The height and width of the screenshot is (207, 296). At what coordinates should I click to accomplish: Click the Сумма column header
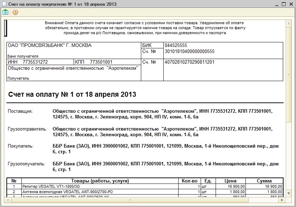264,181
